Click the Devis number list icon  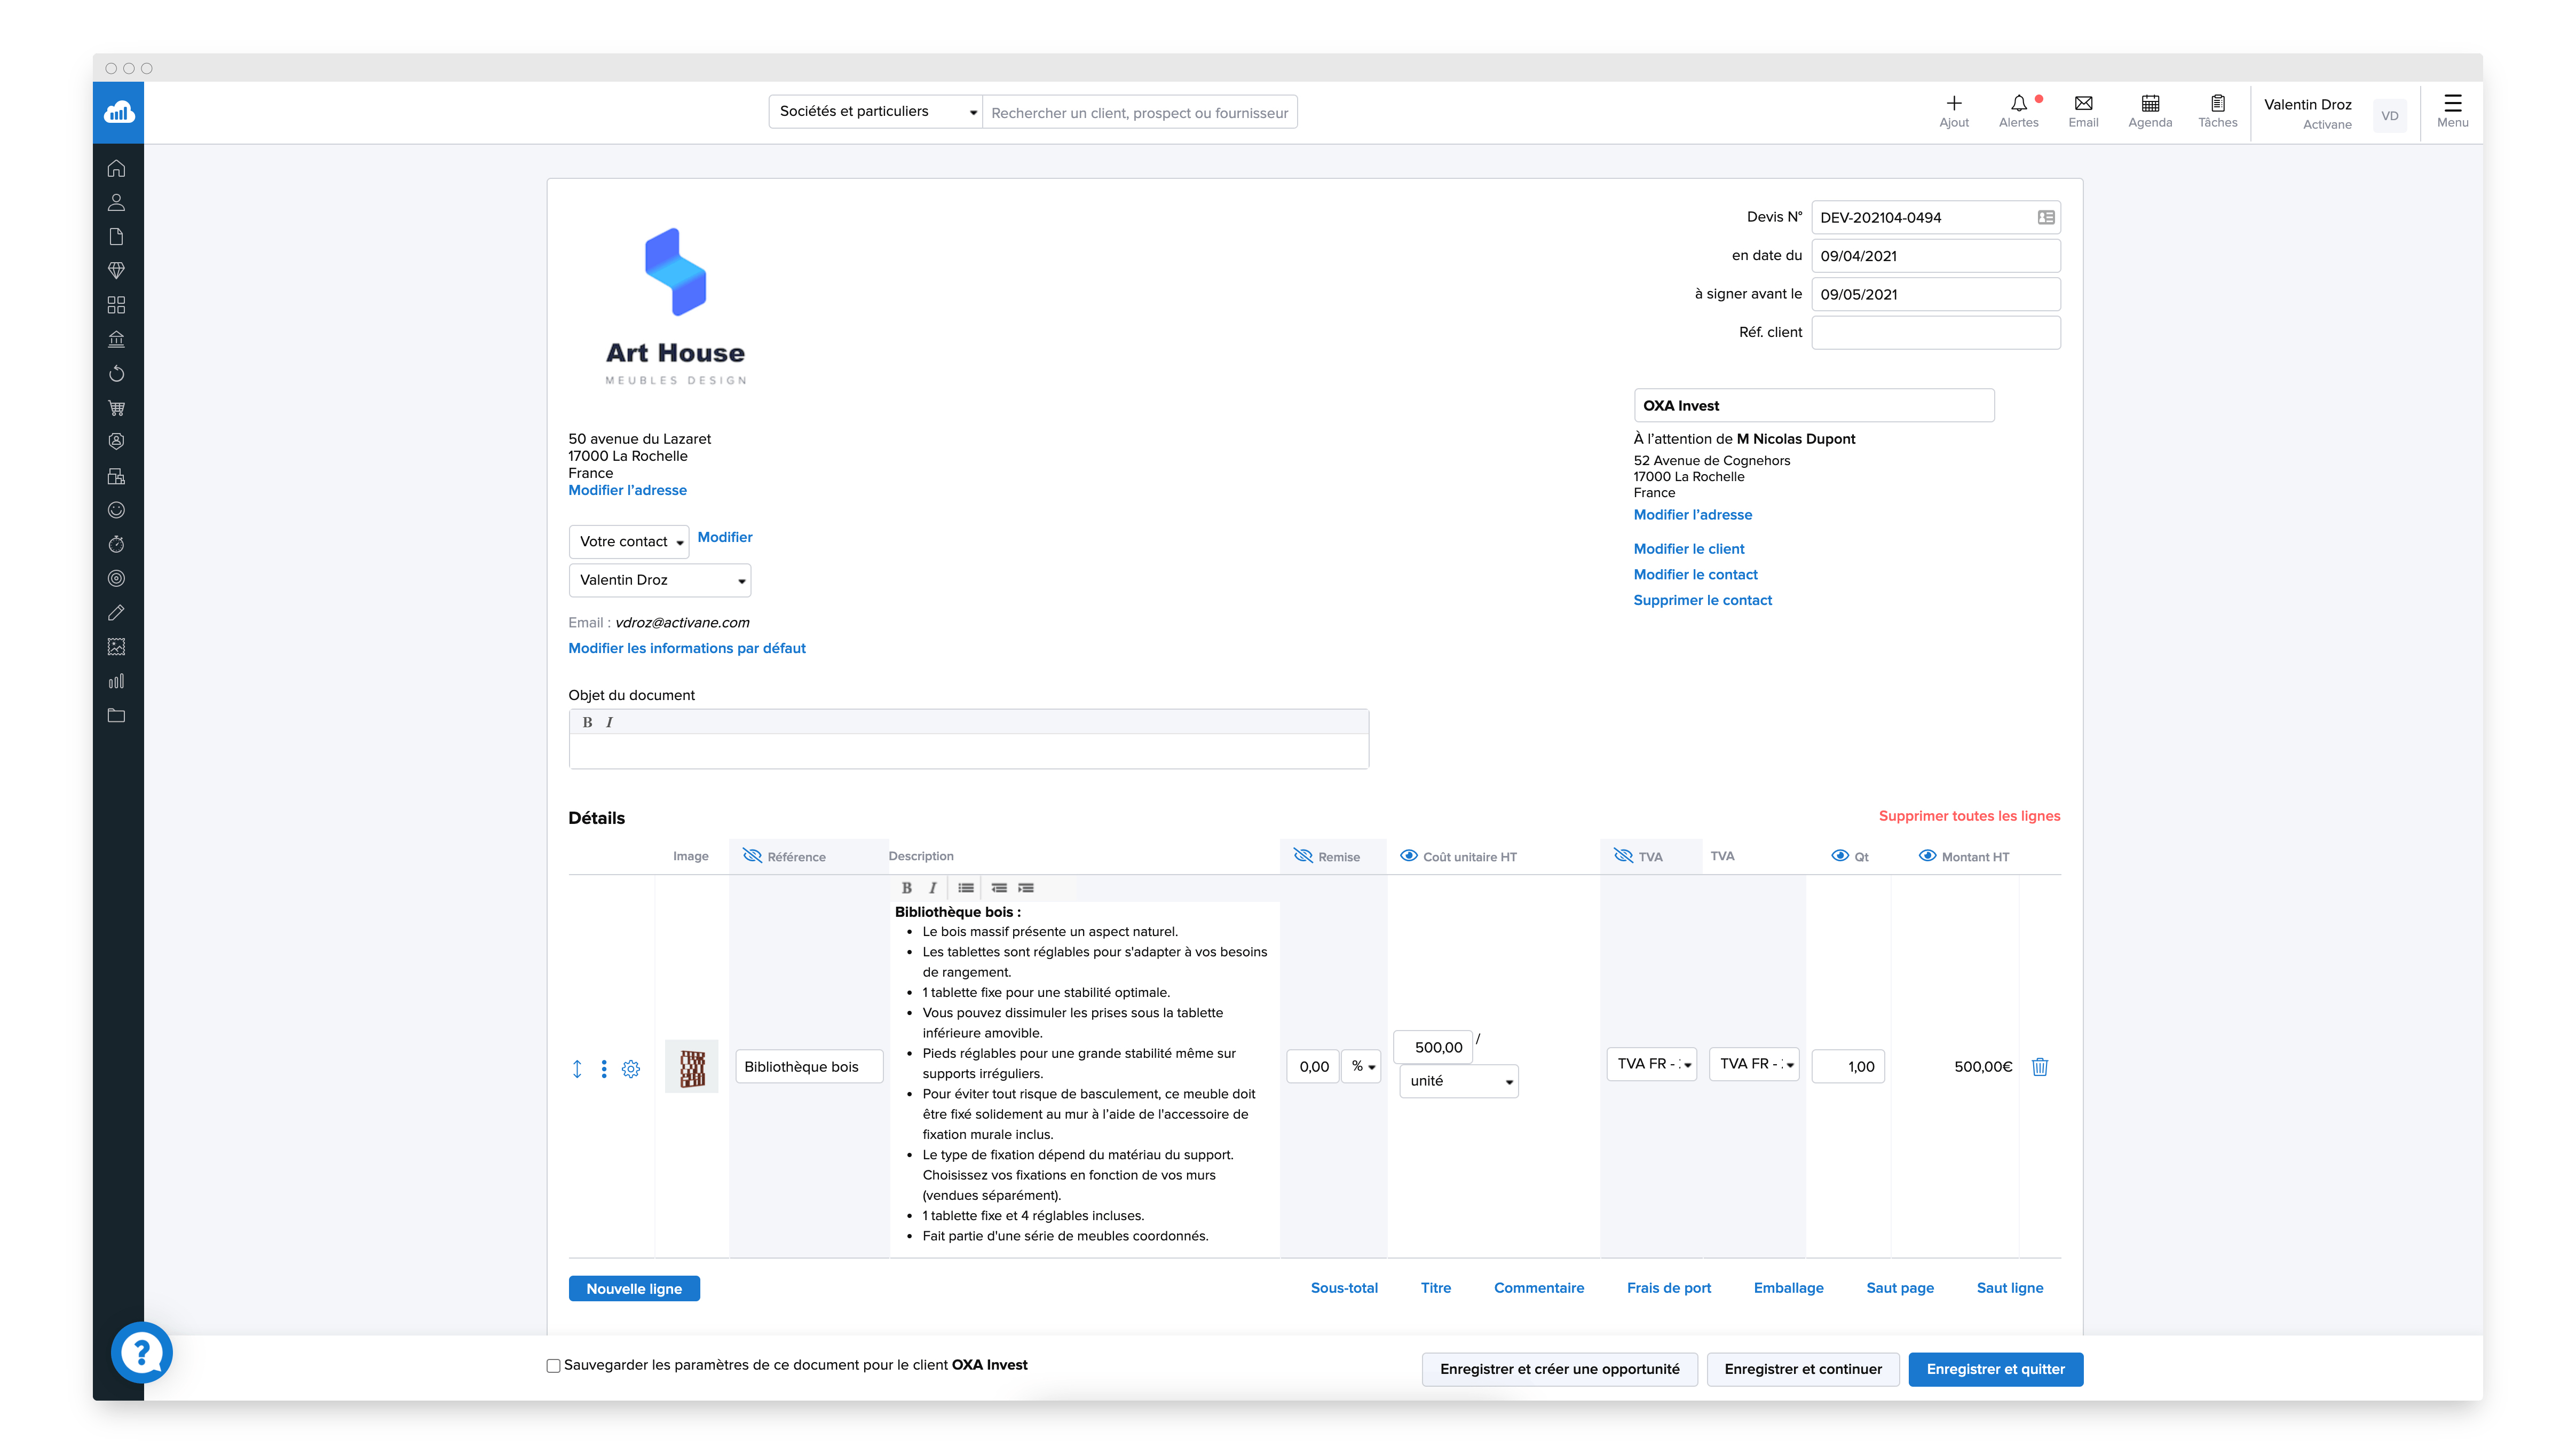point(2046,217)
